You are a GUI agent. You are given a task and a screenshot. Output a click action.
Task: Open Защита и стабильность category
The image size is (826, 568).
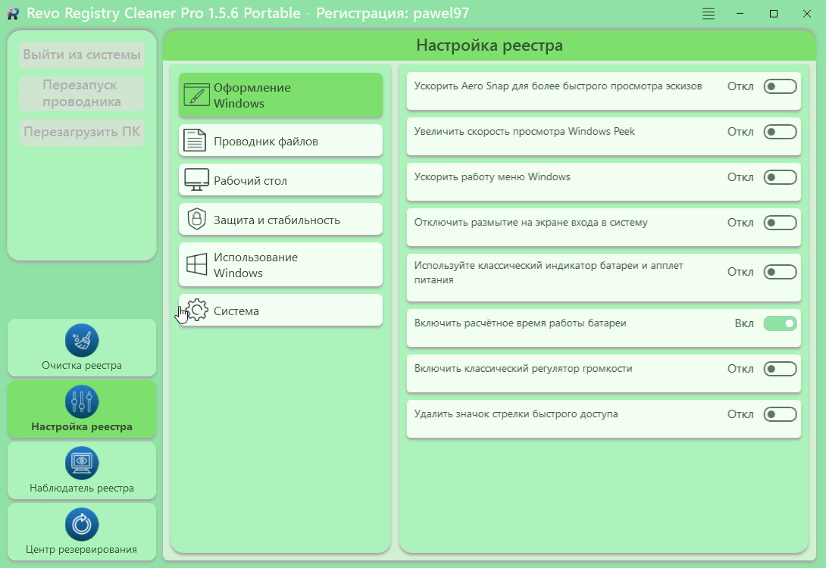281,219
